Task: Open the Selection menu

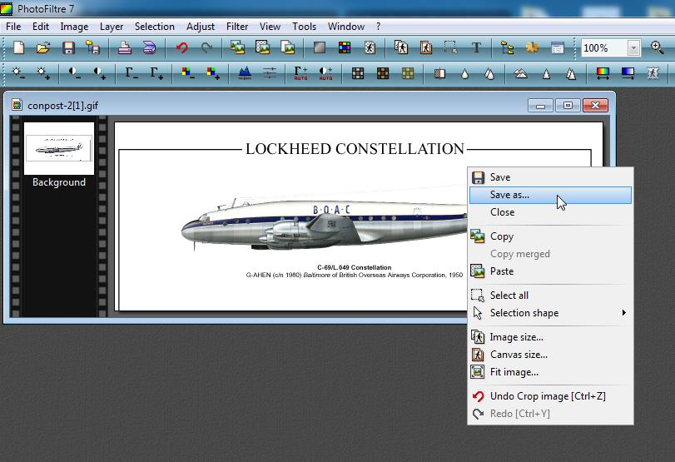Action: pos(155,27)
